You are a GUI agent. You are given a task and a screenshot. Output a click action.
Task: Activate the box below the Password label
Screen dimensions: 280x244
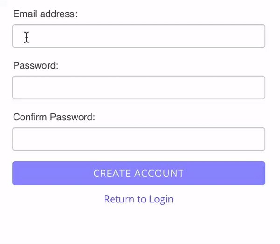coord(139,87)
